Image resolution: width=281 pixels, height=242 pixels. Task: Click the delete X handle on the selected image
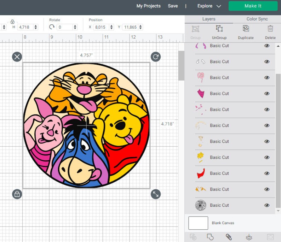pyautogui.click(x=17, y=57)
